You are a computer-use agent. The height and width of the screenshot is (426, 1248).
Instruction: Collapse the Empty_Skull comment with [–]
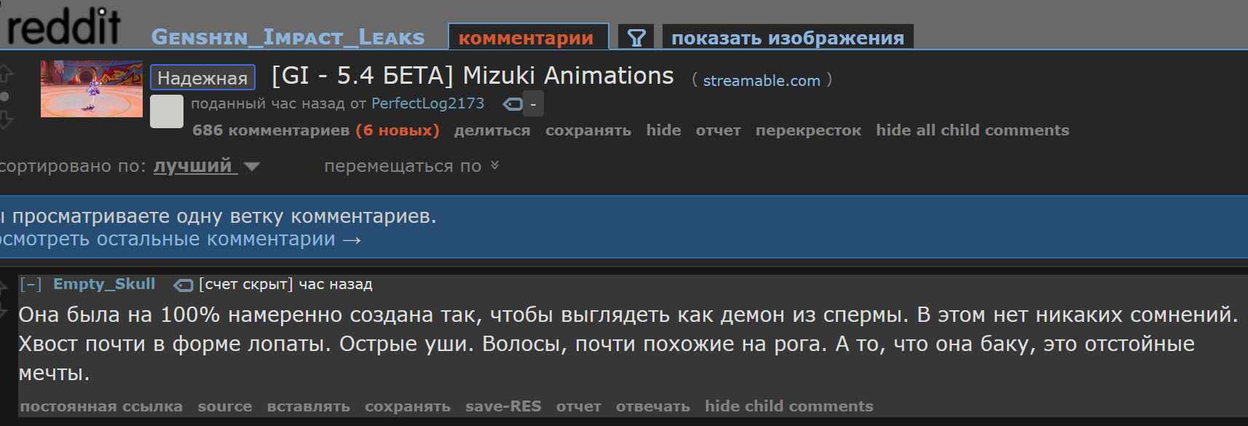pos(31,284)
